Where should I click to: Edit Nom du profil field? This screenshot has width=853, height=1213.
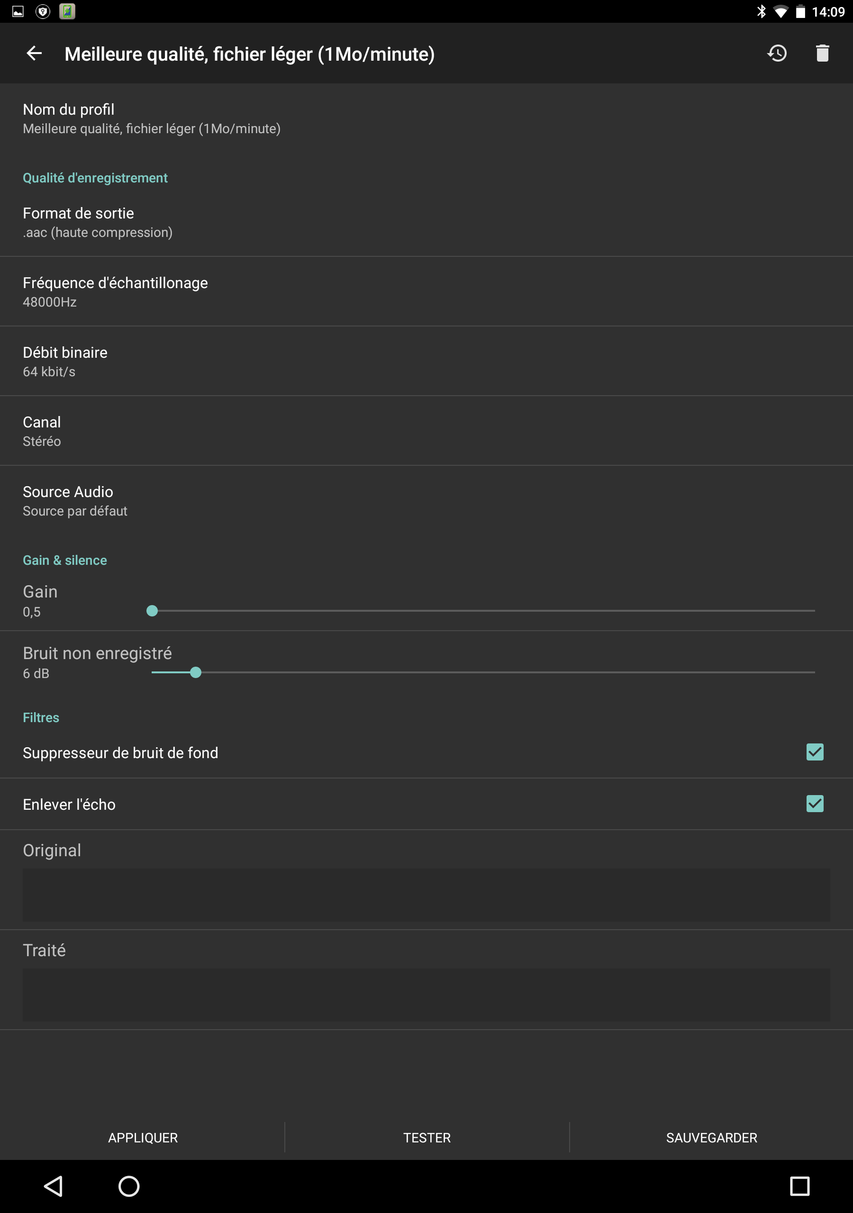pos(426,119)
